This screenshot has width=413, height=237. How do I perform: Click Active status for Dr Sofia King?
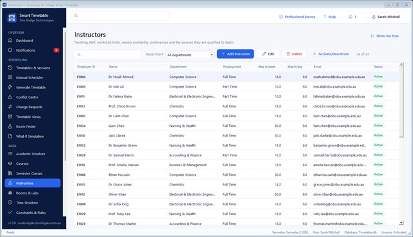pyautogui.click(x=378, y=204)
